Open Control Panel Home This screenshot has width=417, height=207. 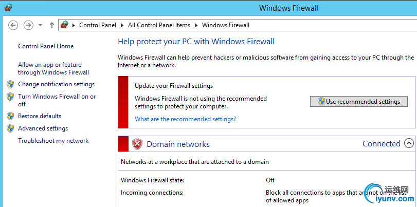46,46
